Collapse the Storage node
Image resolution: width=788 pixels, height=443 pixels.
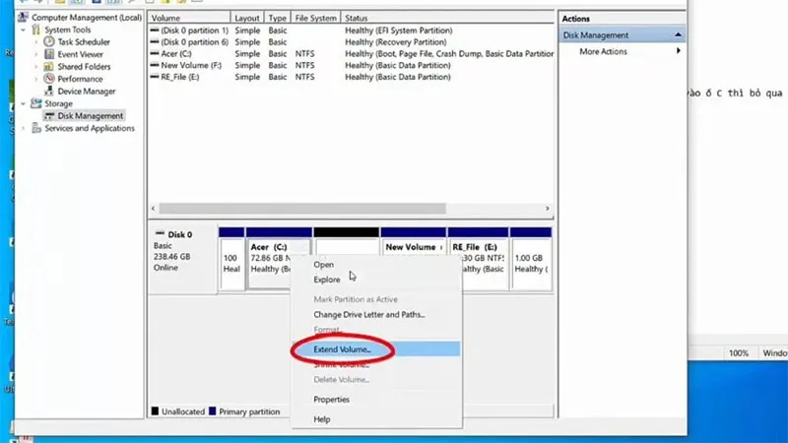coord(23,103)
